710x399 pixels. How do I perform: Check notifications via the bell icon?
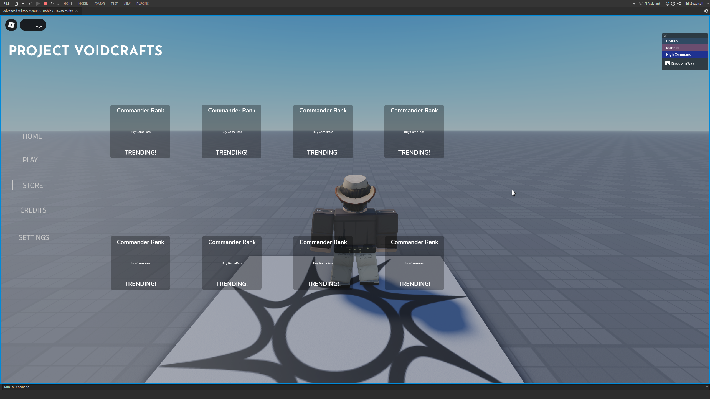(x=668, y=4)
